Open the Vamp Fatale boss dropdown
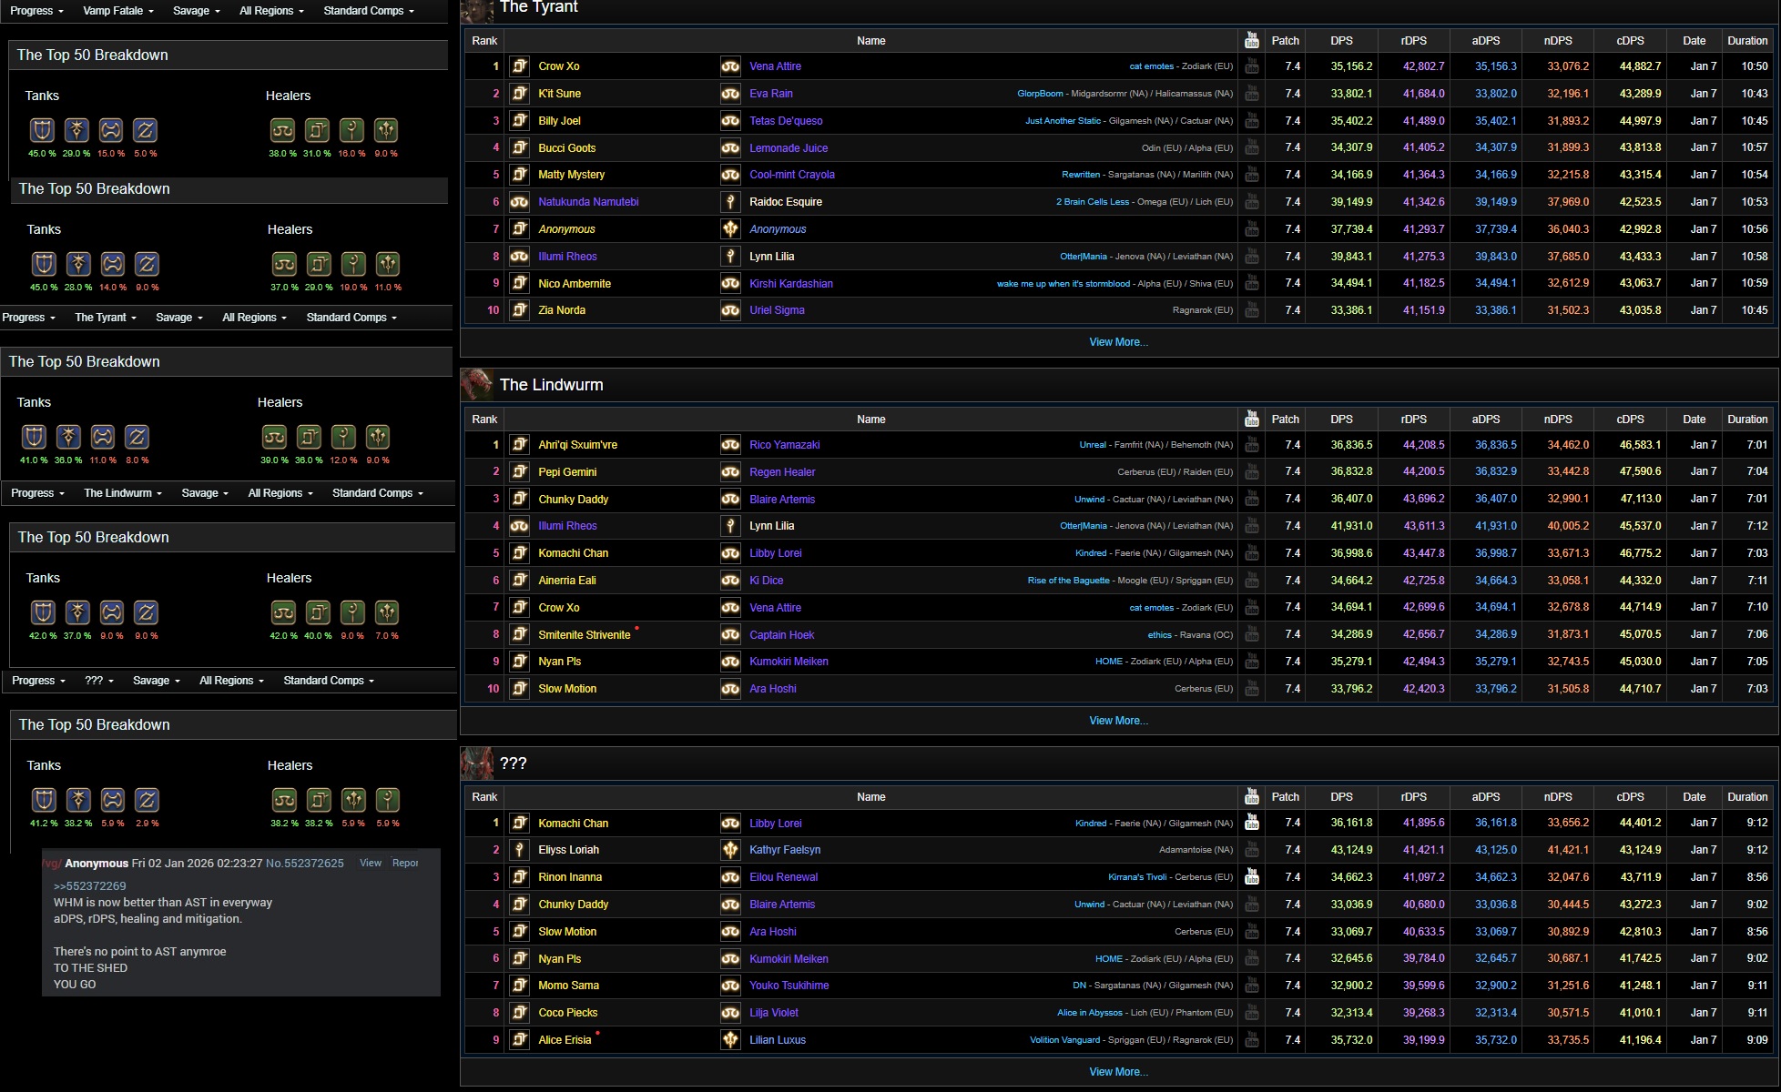1781x1092 pixels. click(118, 11)
